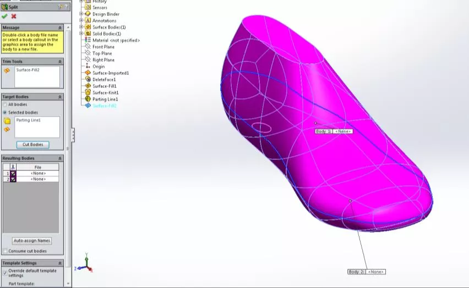Screen dimensions: 469x288
Task: Expand the Design Binder tree node
Action: point(81,14)
